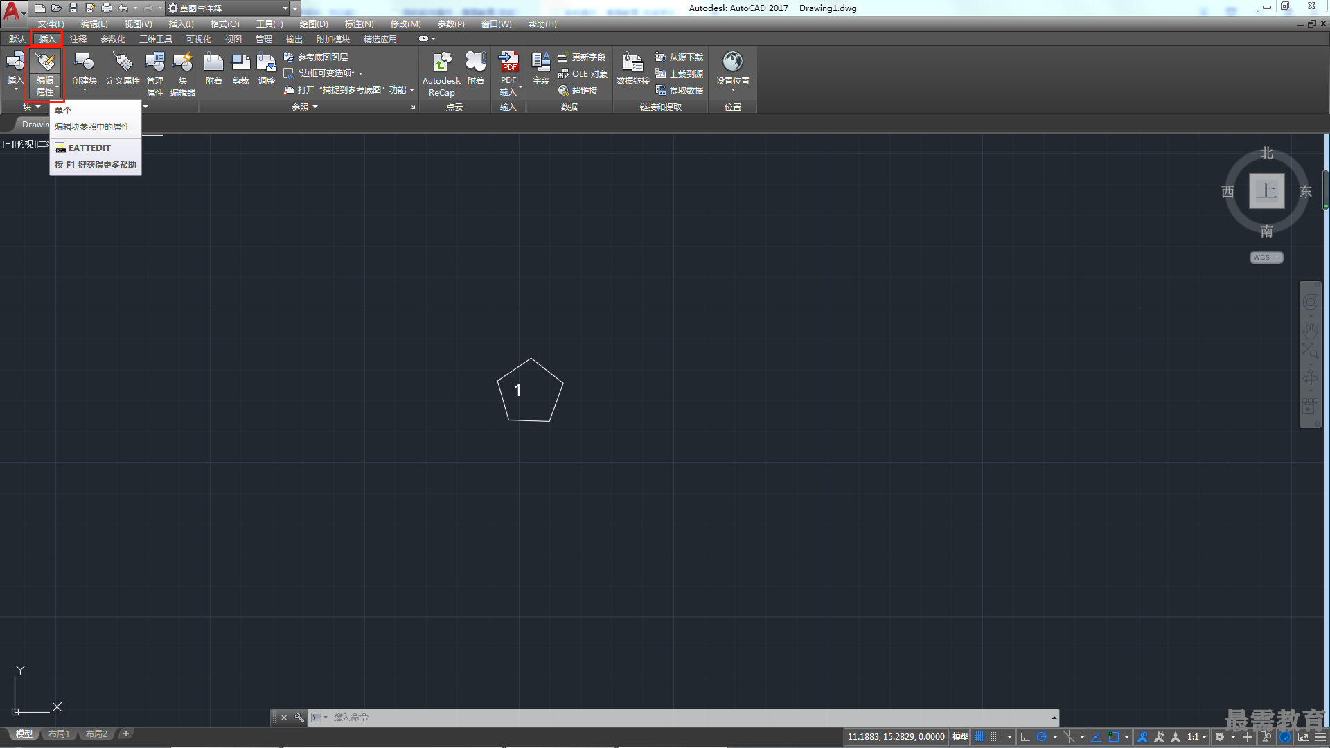
Task: Open the Draw 绘图(D) menu
Action: point(314,24)
